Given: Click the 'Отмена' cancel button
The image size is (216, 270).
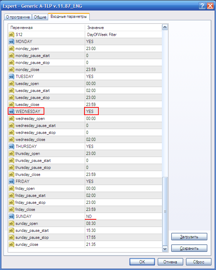Looking at the screenshot, I should coord(170,262).
